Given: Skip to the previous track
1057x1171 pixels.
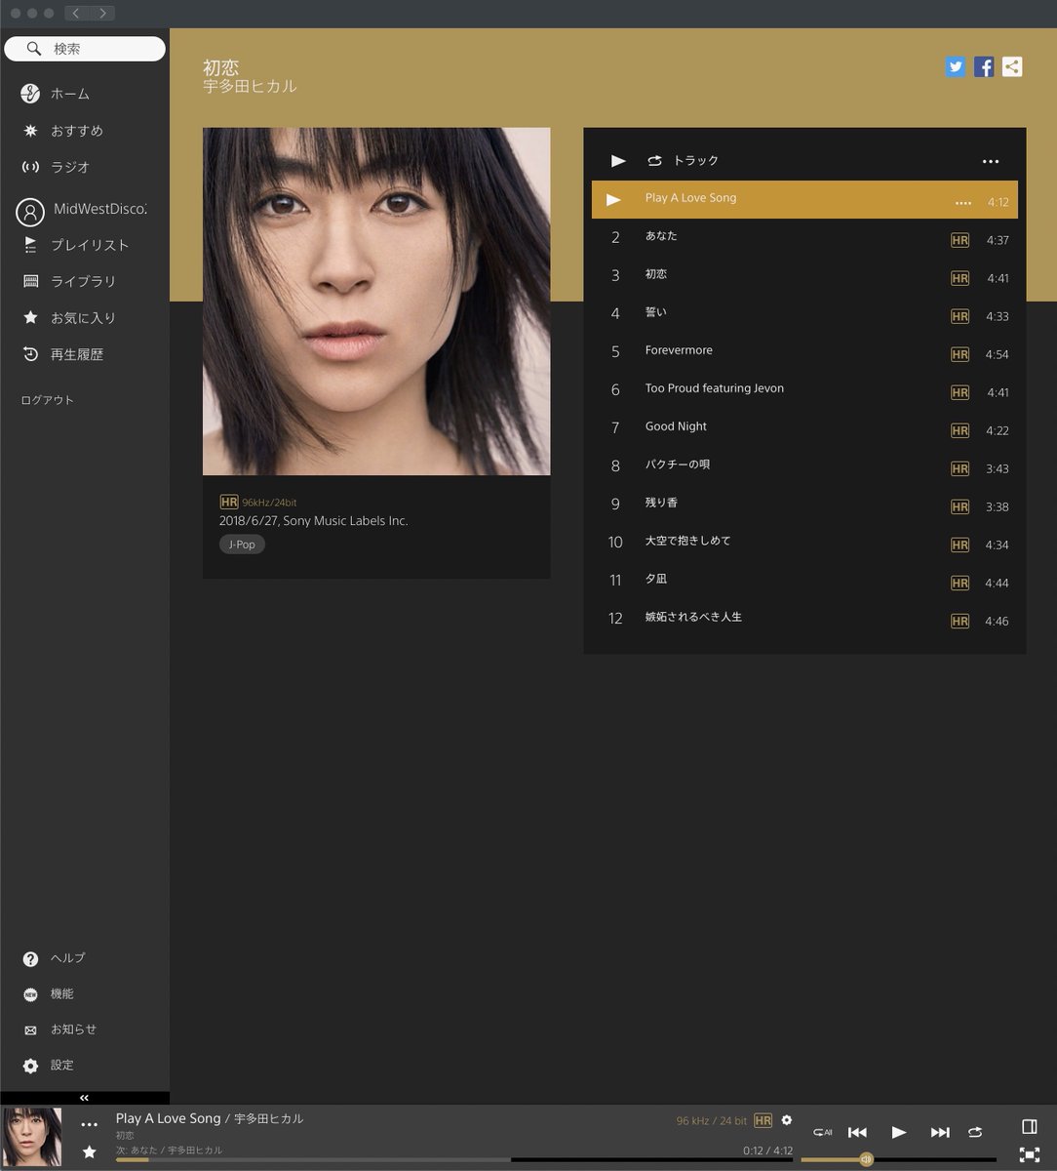Looking at the screenshot, I should point(857,1132).
